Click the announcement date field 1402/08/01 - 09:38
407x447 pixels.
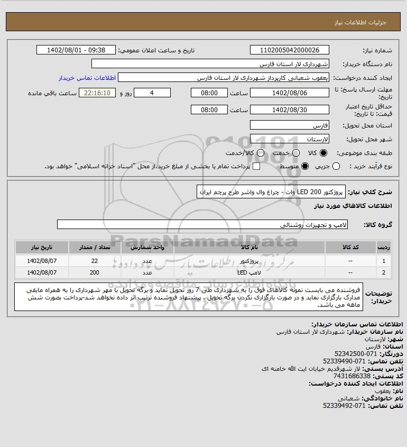coord(76,50)
